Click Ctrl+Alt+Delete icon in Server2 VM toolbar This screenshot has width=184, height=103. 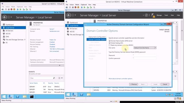(67, 7)
